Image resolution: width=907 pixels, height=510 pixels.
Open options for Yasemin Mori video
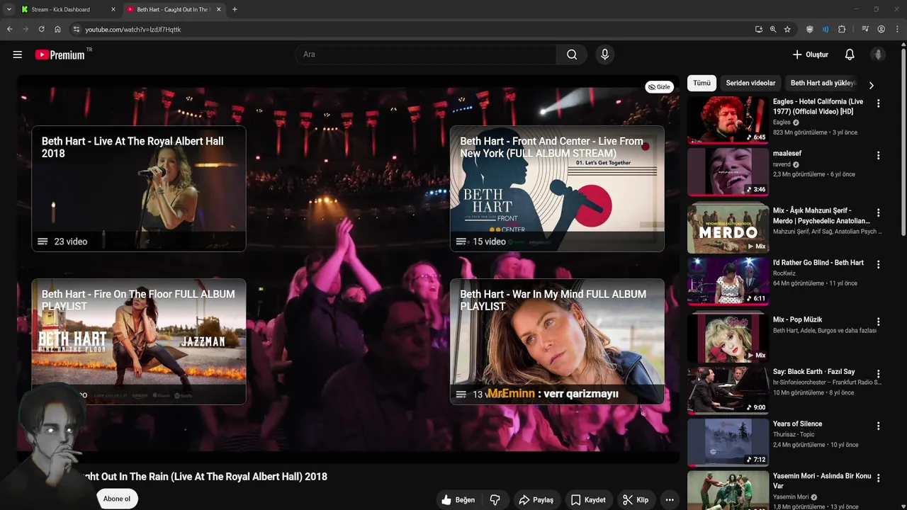click(x=879, y=478)
